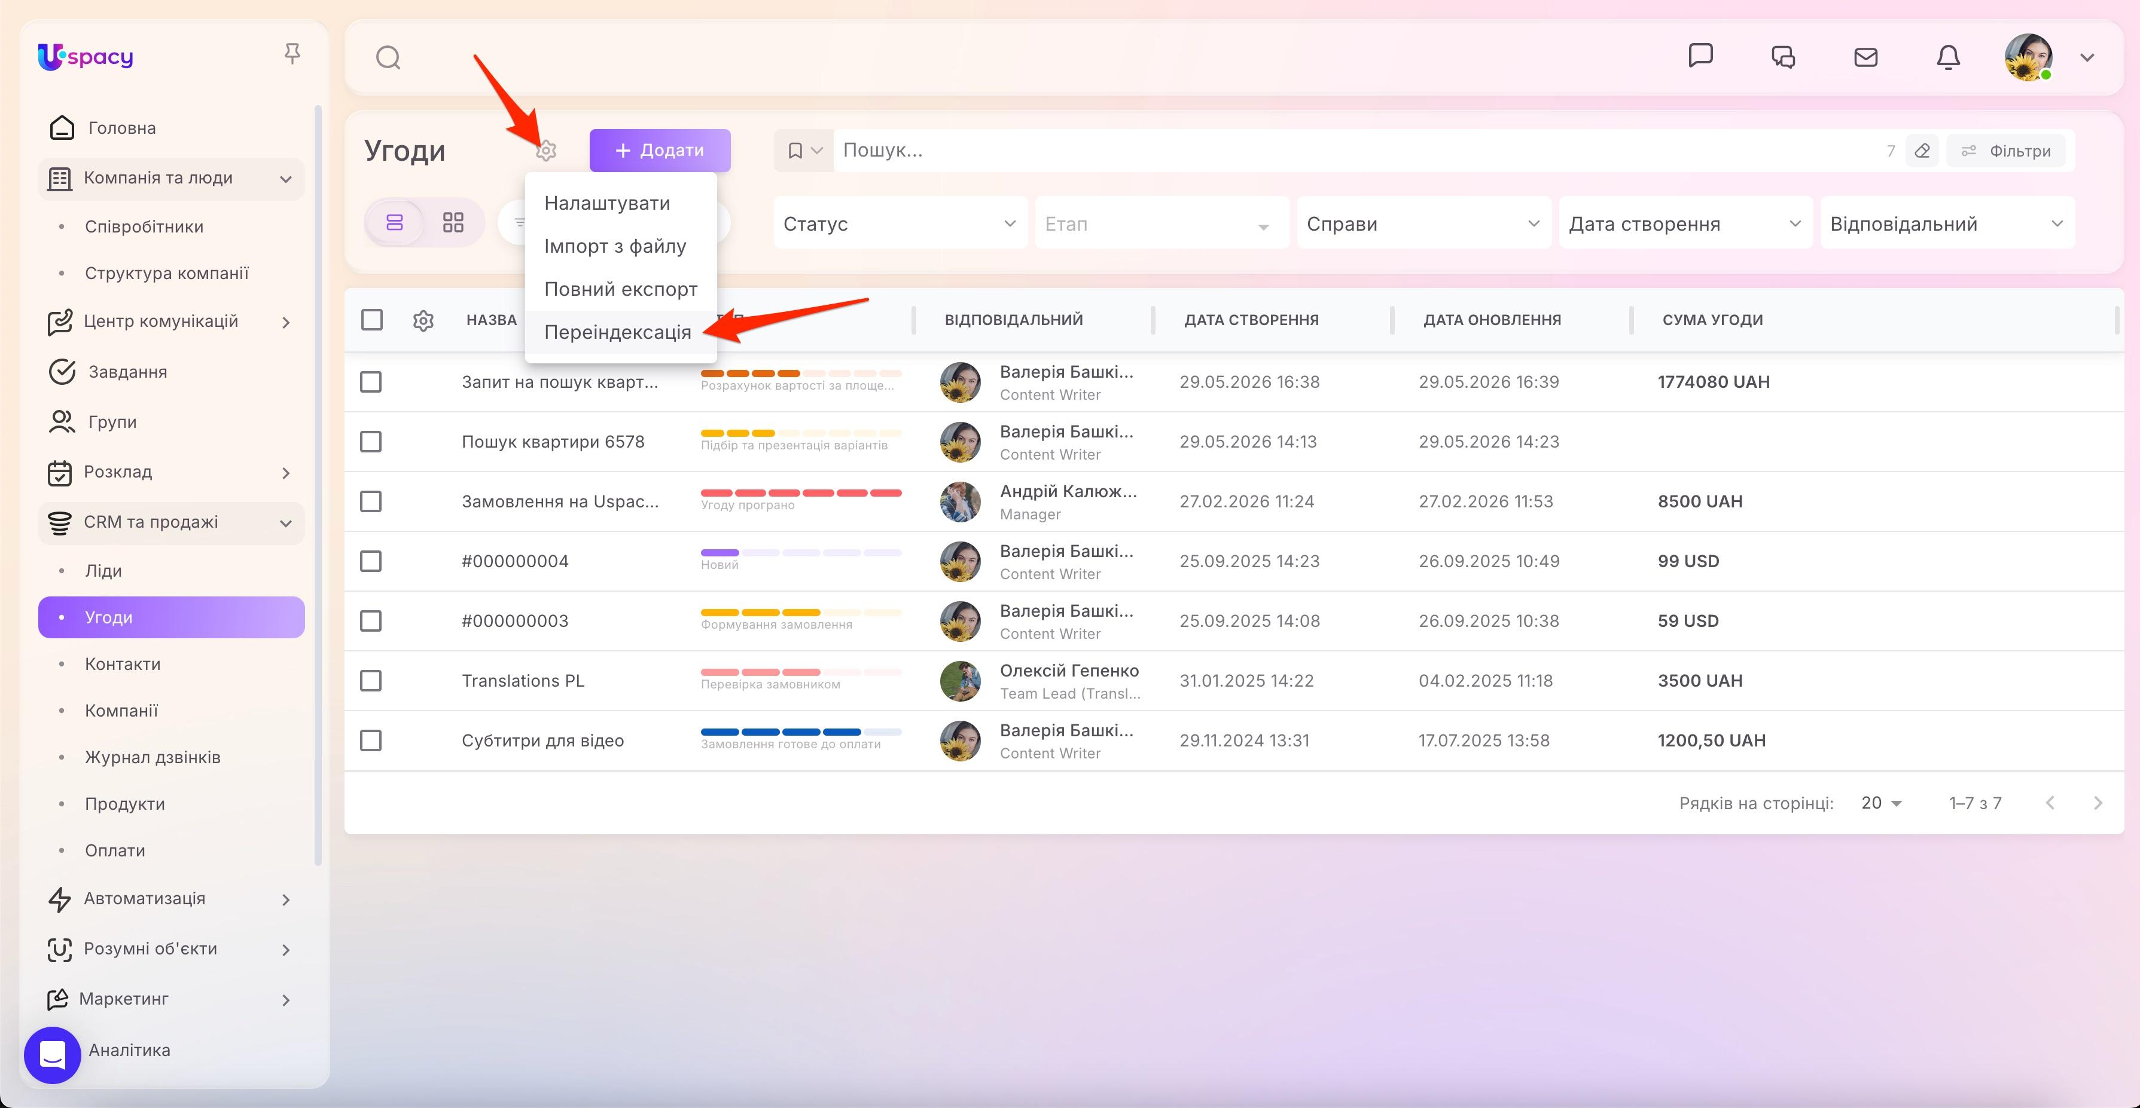Click the pin sidebar icon

(x=292, y=54)
